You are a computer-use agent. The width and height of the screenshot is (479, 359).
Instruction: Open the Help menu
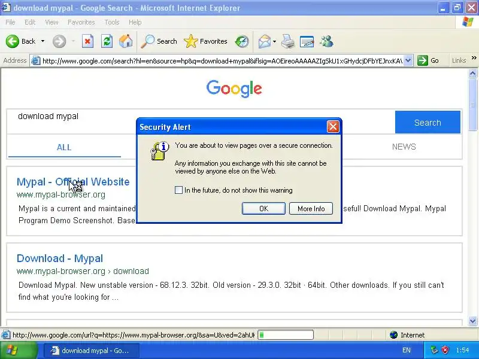tap(135, 22)
